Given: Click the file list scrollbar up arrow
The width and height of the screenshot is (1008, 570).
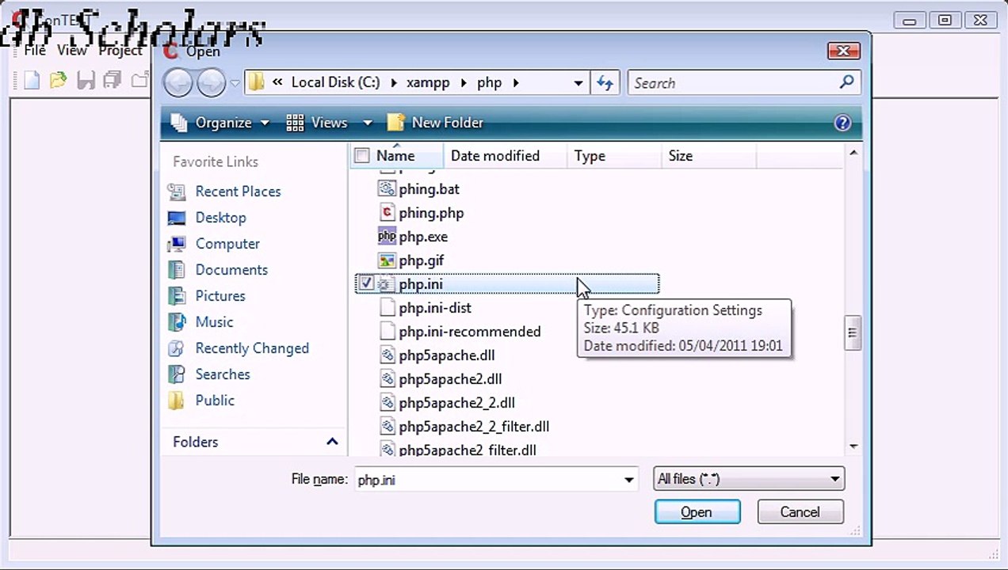Looking at the screenshot, I should 853,153.
